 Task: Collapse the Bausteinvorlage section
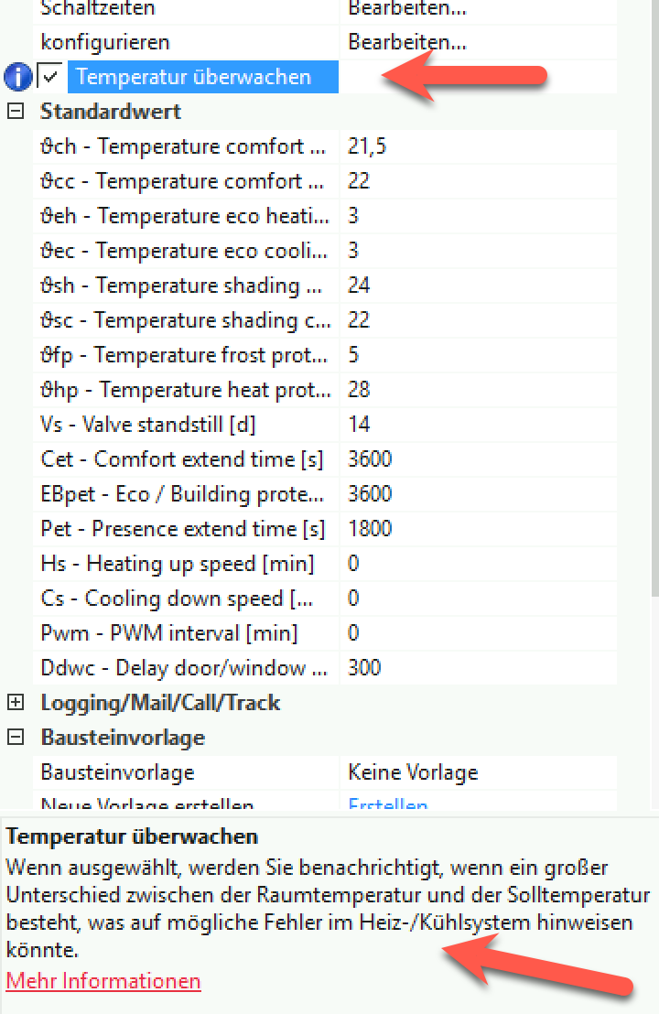coord(15,738)
